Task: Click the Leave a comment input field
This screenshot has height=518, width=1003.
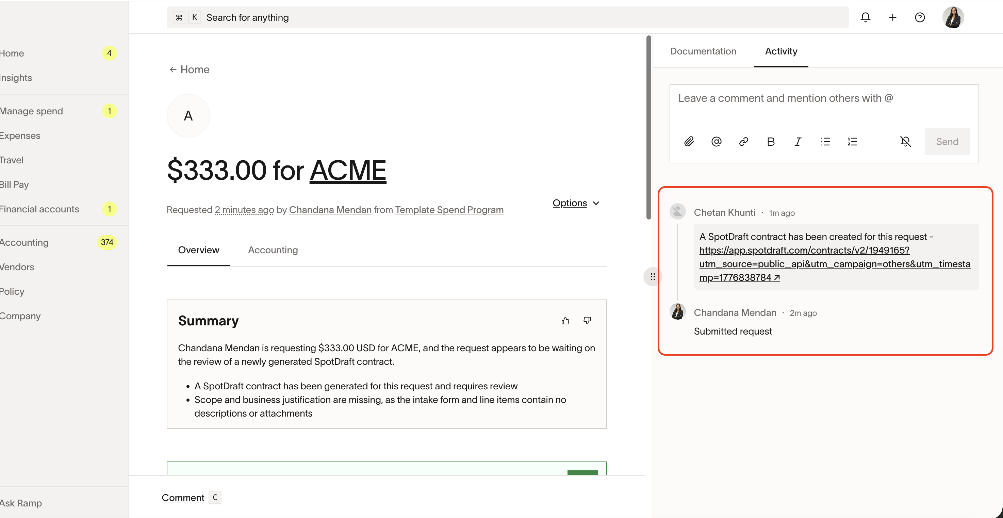Action: click(823, 105)
